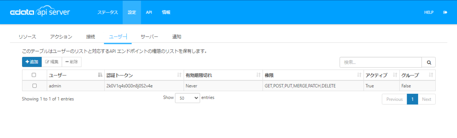
Task: Open the 情報 menu
Action: [x=166, y=12]
